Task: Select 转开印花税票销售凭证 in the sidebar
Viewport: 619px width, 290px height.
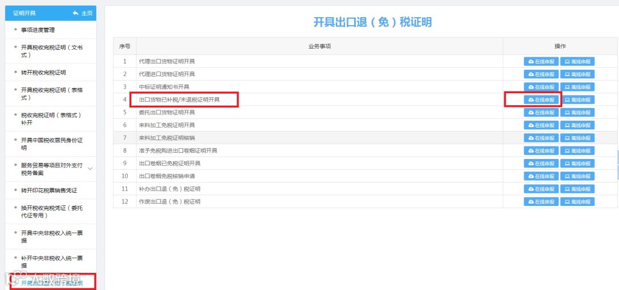Action: tap(49, 190)
